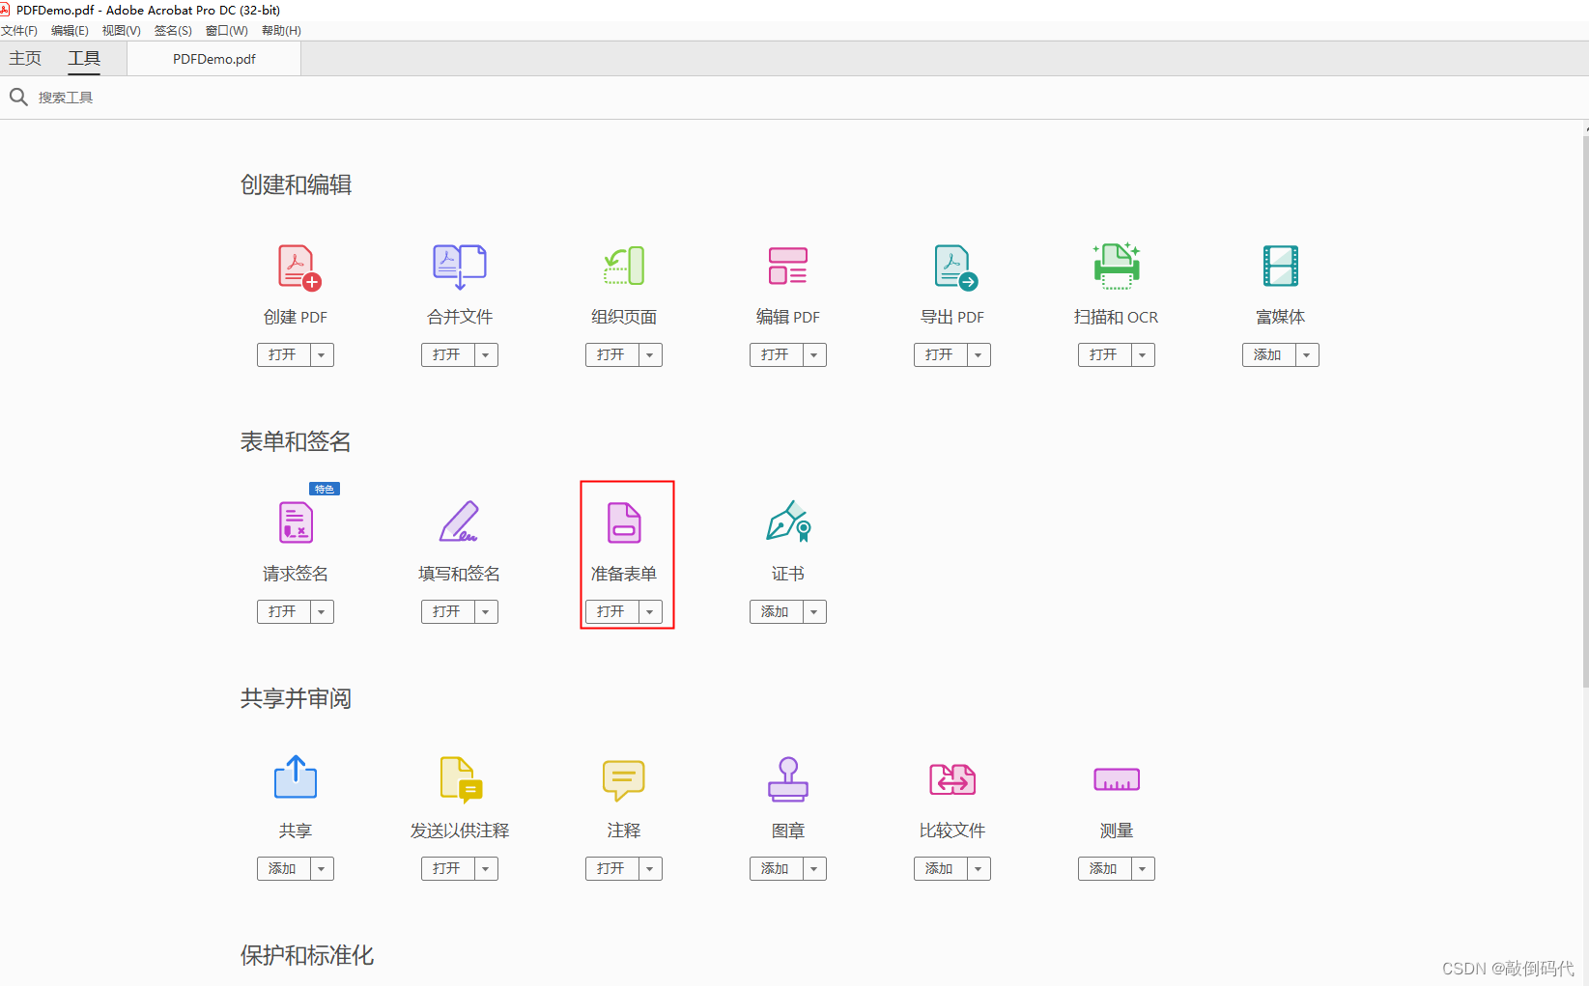The image size is (1589, 986).
Task: Open dropdown arrow under 富媒体
Action: [1307, 355]
